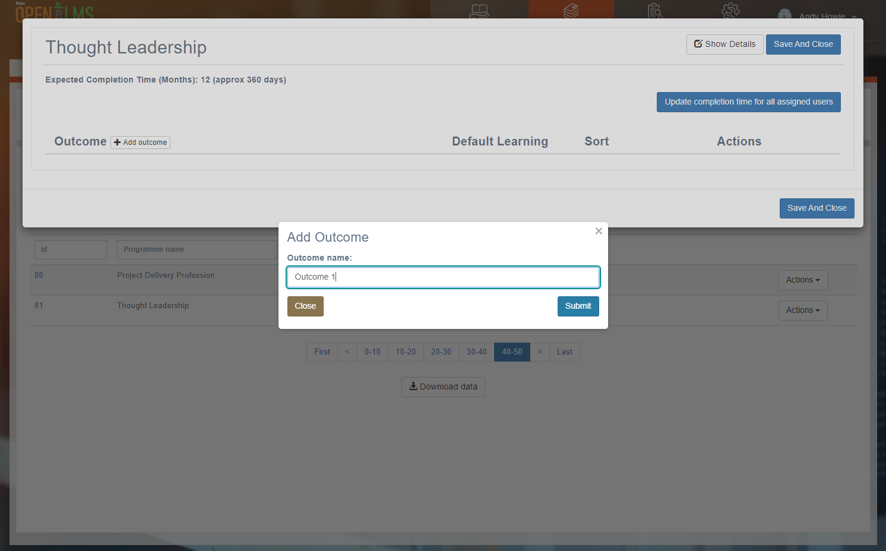The image size is (886, 551).
Task: Click Add outcome plus button
Action: pos(140,142)
